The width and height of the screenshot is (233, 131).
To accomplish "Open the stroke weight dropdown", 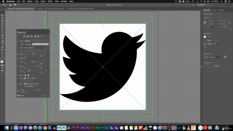I will pyautogui.click(x=220, y=40).
